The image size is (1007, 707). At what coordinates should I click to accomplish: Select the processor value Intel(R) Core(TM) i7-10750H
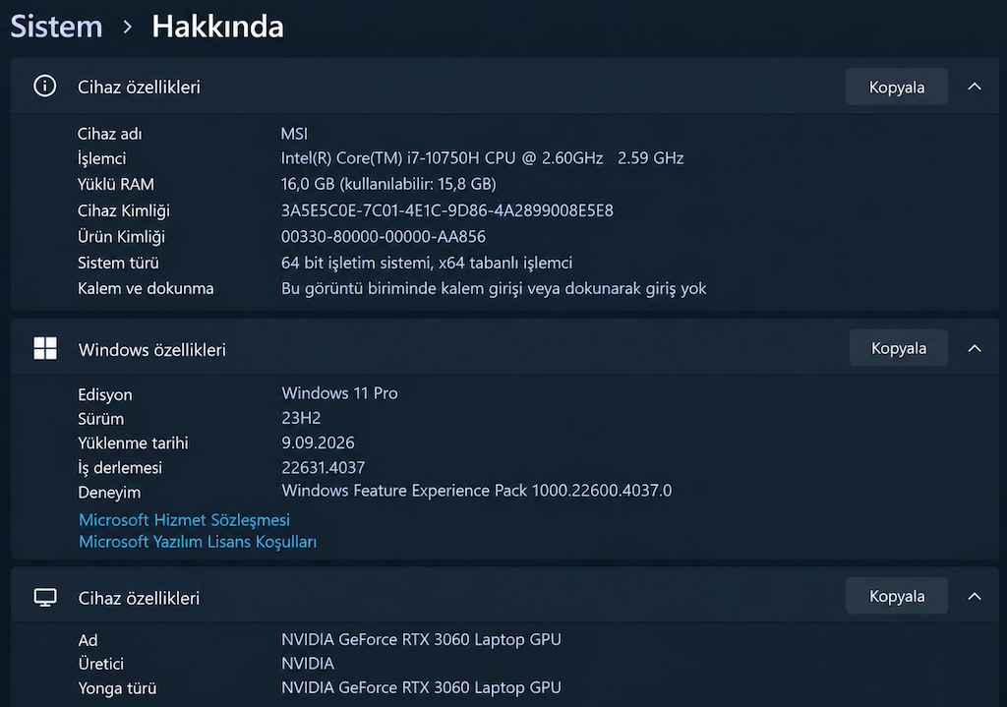click(482, 158)
